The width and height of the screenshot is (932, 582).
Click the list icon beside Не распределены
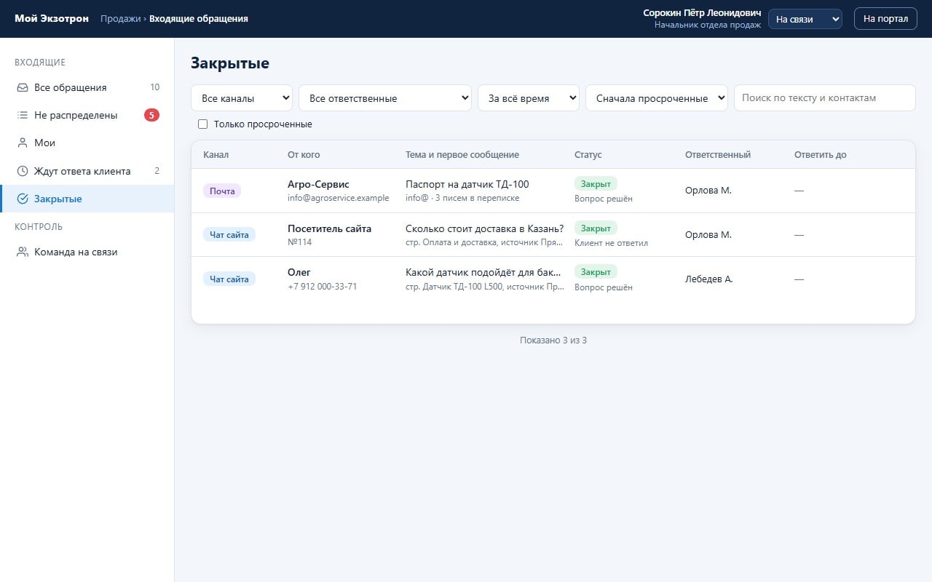[x=23, y=115]
